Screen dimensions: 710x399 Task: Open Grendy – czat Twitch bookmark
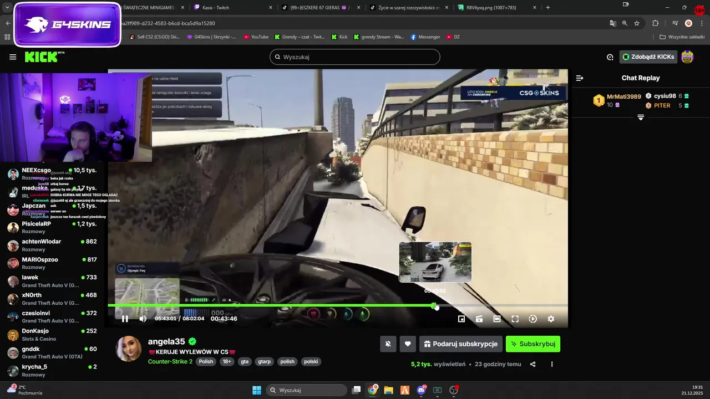coord(300,37)
